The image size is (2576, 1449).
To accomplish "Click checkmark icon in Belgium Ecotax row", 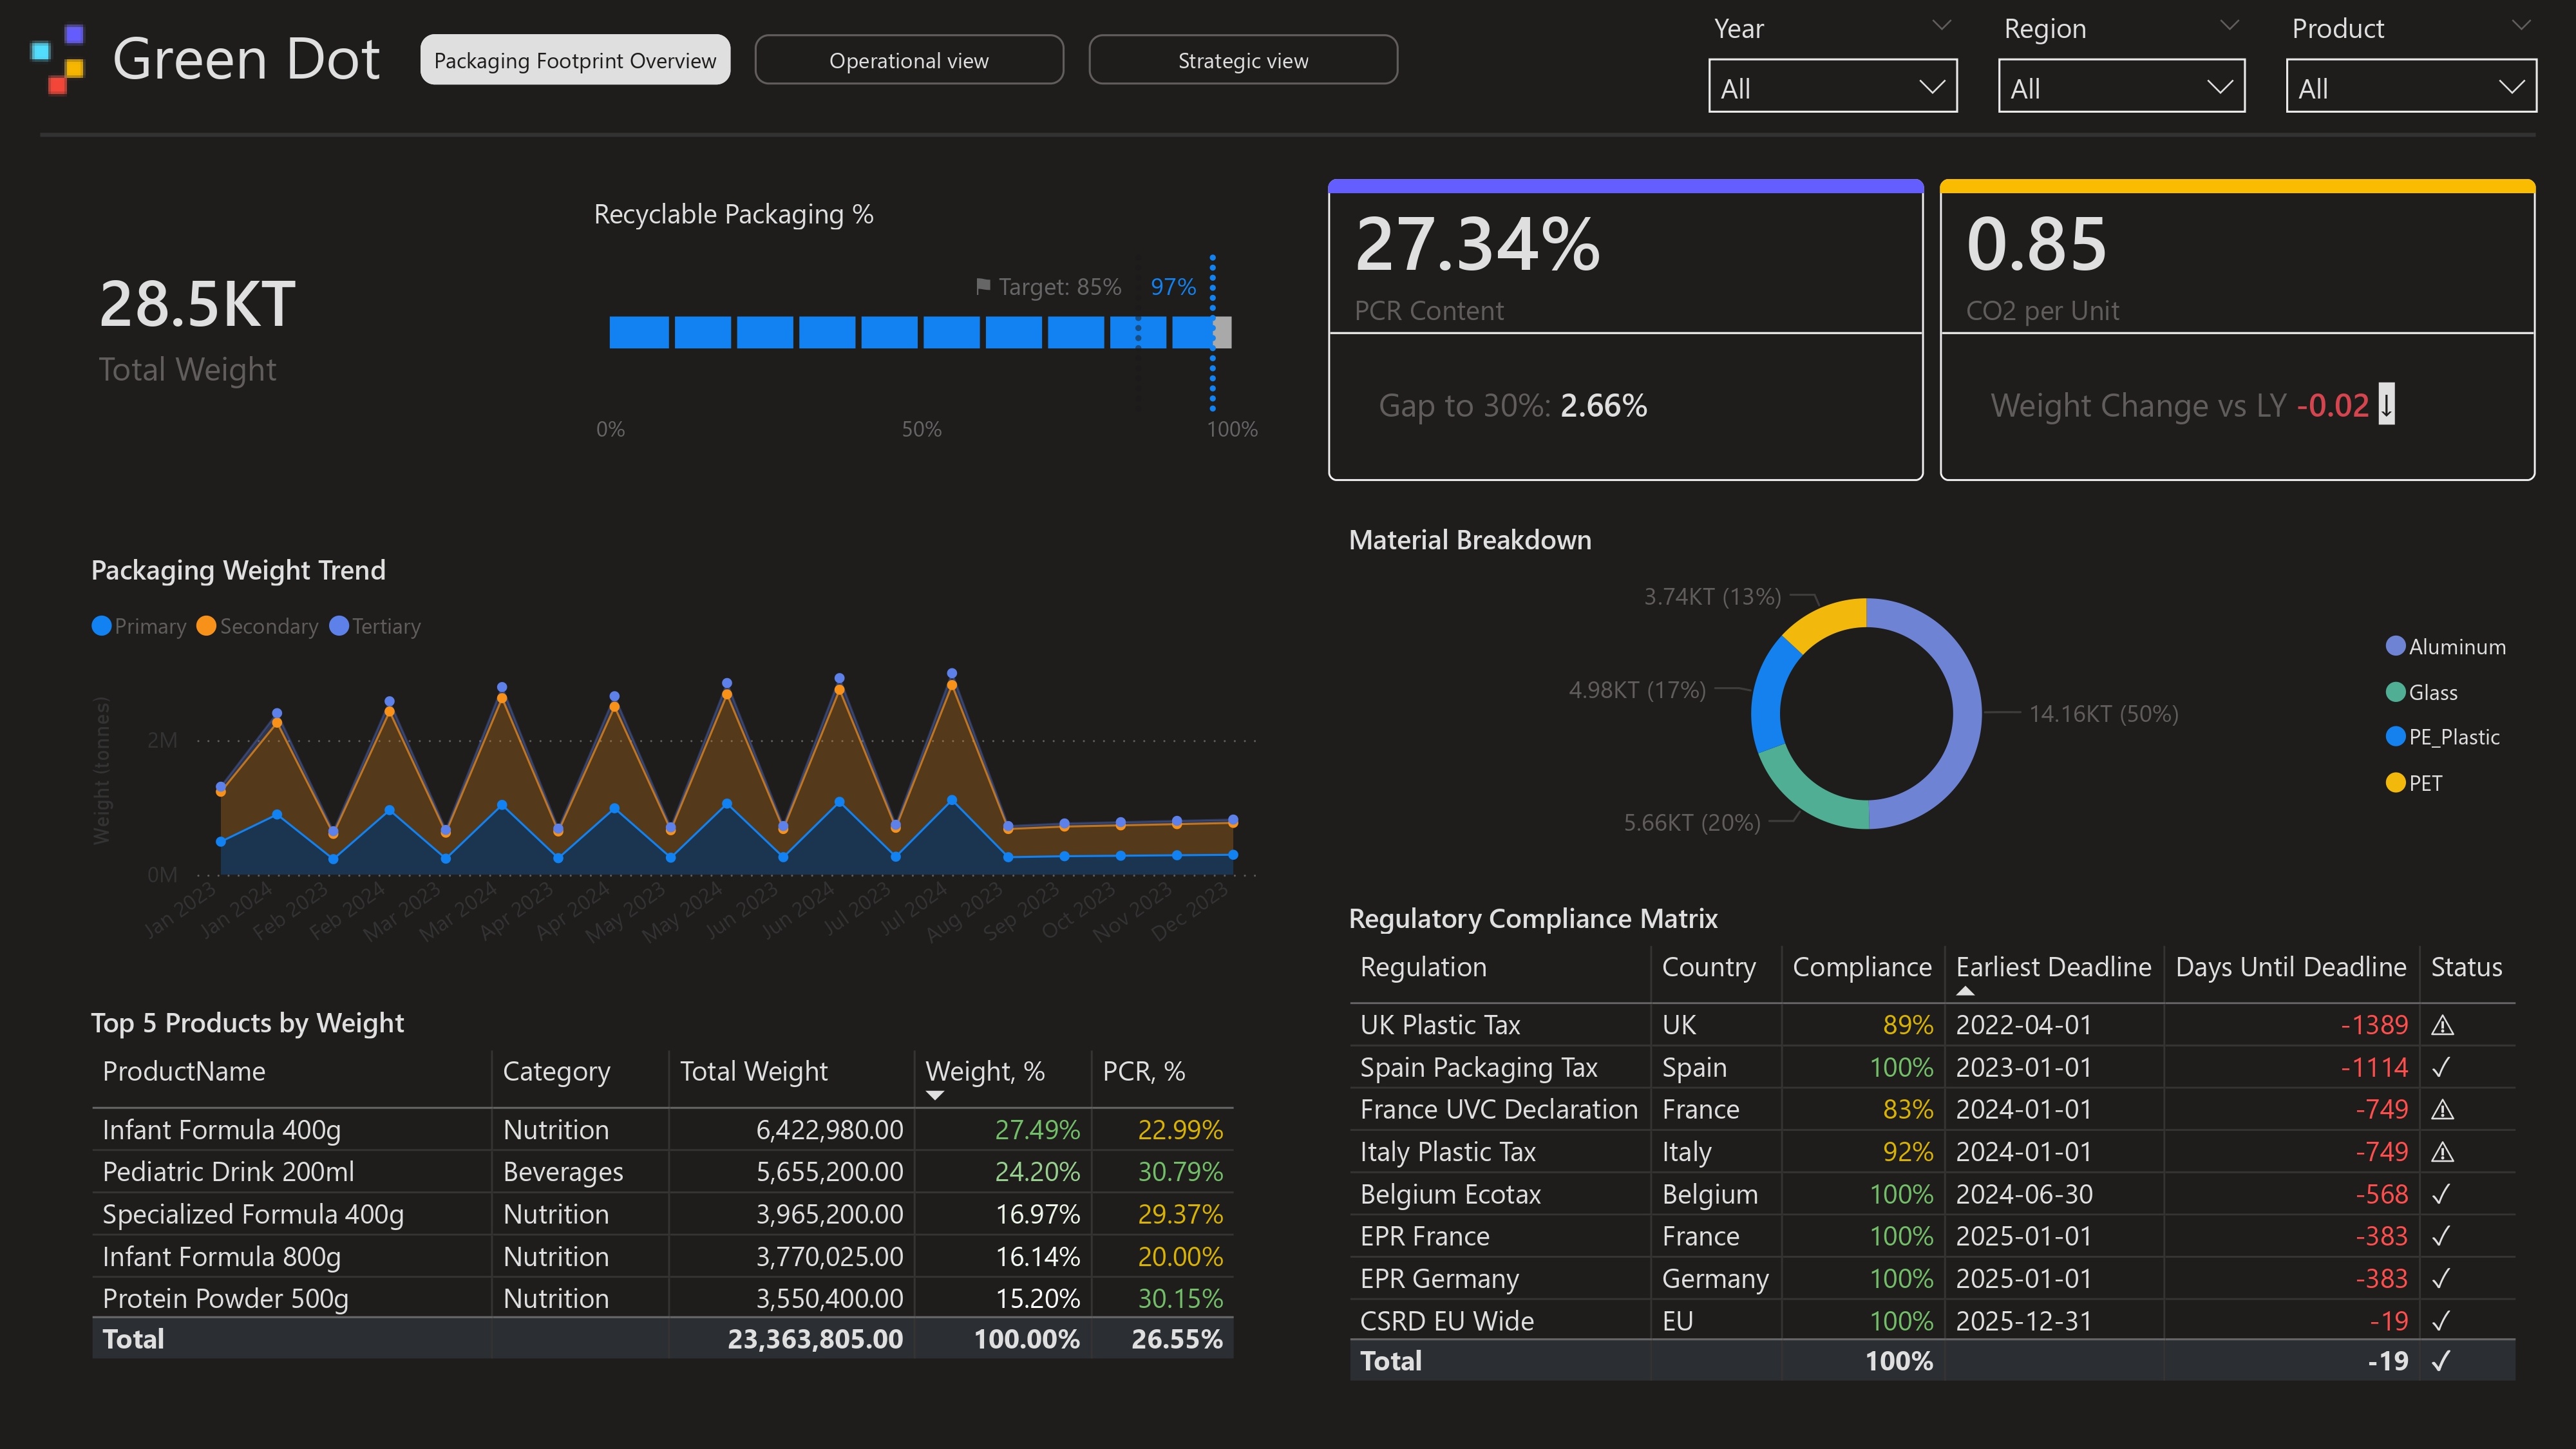I will (x=2441, y=1194).
